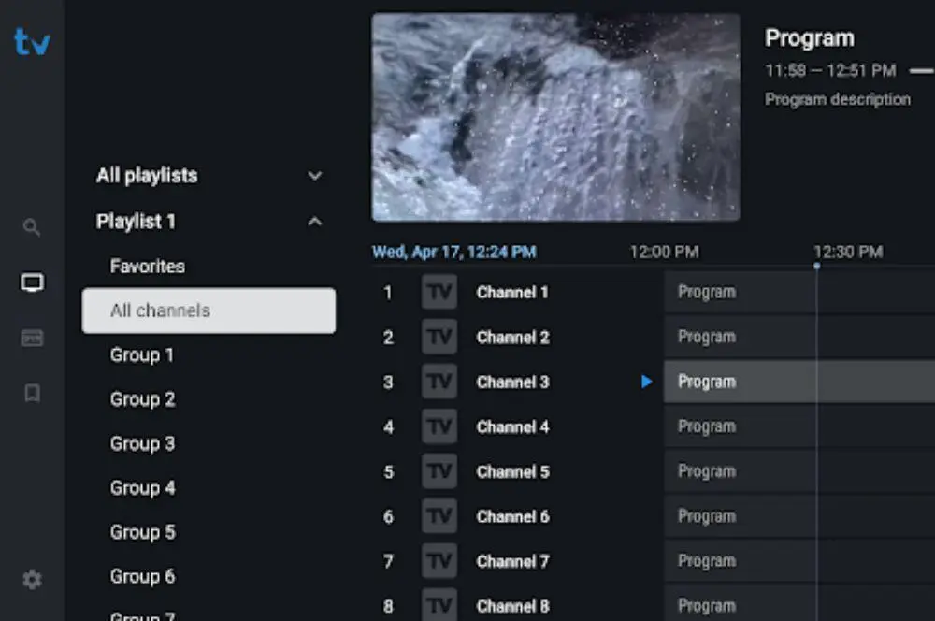This screenshot has height=621, width=935.
Task: Select Channel 8 name
Action: pos(512,606)
